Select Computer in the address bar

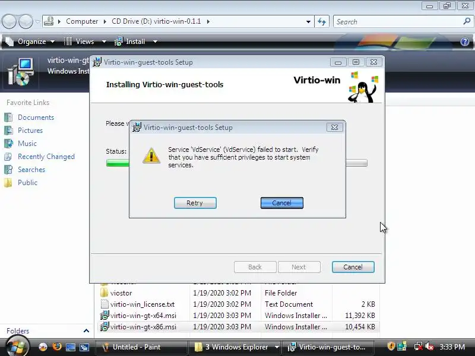coord(82,21)
